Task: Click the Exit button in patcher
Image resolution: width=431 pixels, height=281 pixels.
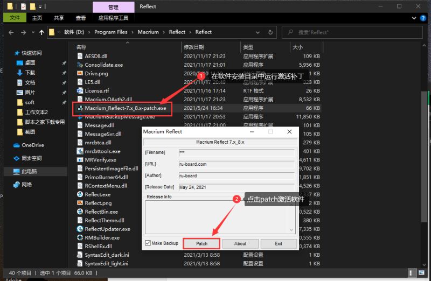Action: pyautogui.click(x=279, y=244)
